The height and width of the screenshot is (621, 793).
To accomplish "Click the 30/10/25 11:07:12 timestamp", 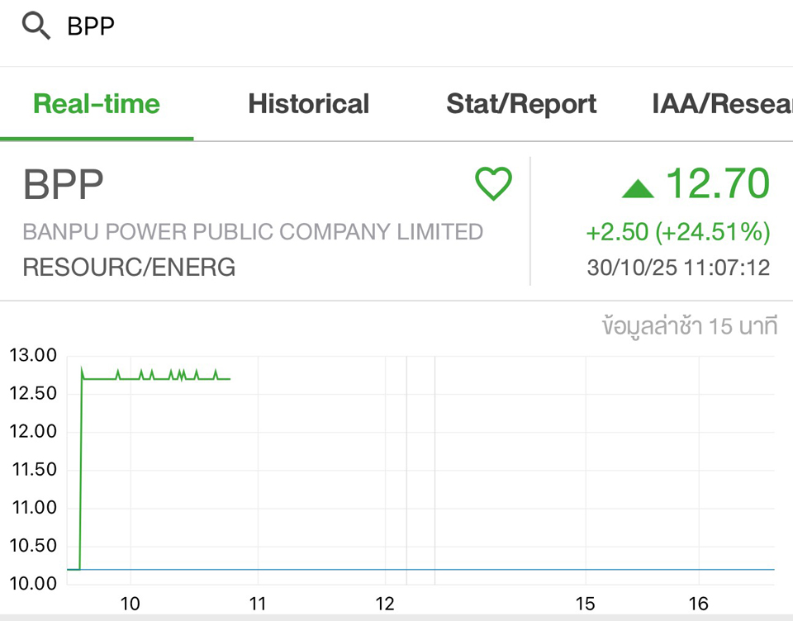I will [x=677, y=268].
